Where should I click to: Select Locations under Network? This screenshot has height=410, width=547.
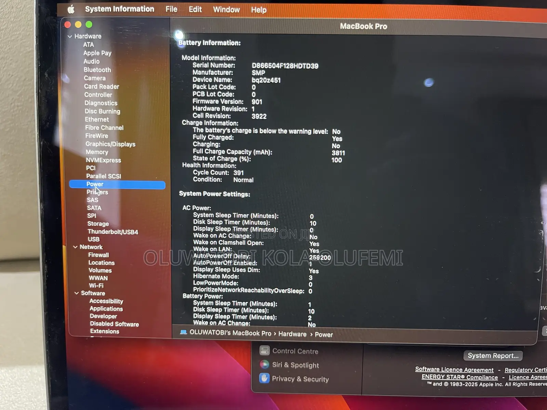pos(102,263)
